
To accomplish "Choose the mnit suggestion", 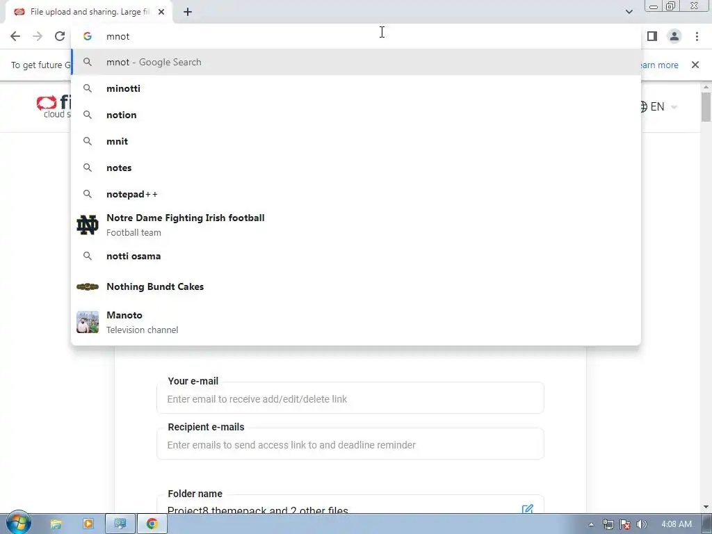I will (x=356, y=141).
